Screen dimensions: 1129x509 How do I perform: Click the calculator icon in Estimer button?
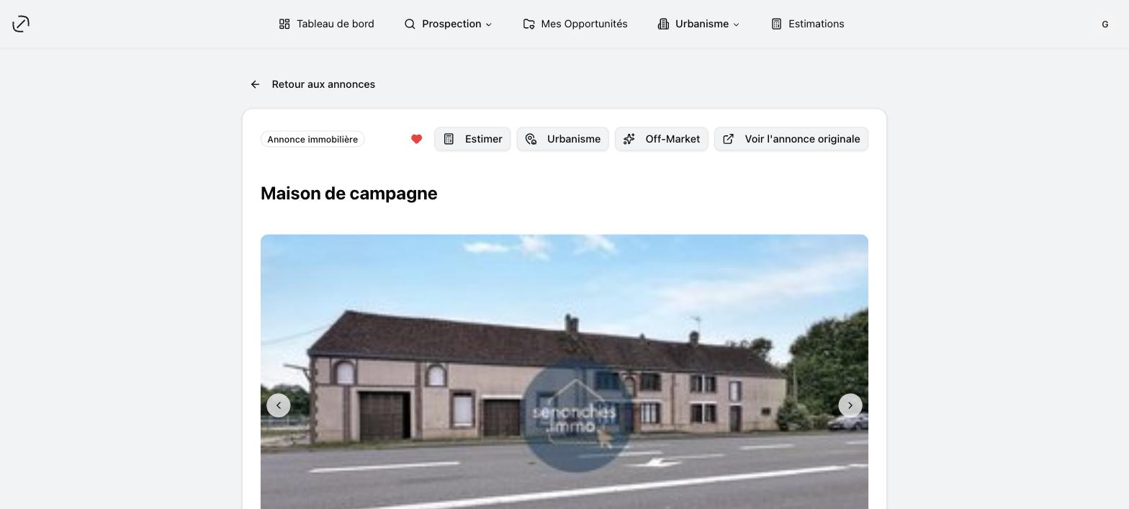449,139
